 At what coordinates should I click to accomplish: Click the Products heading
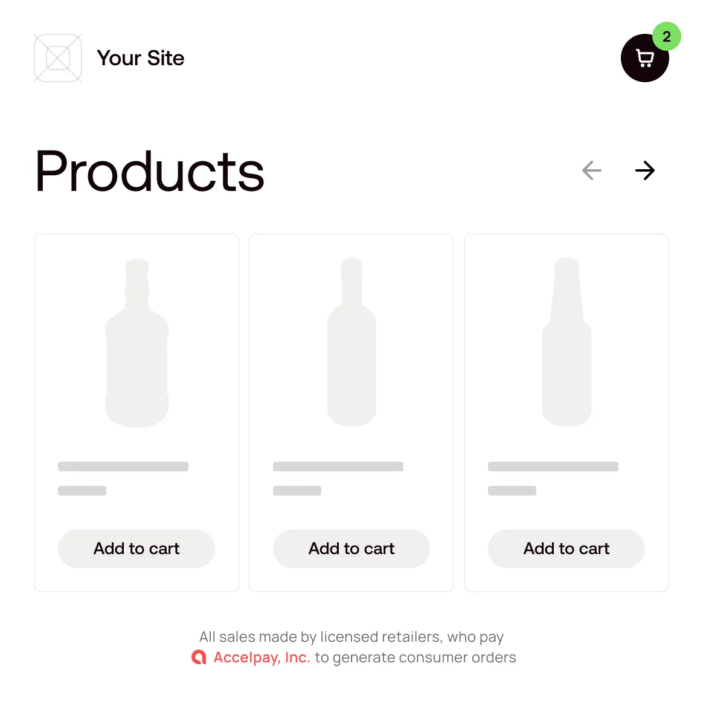click(149, 171)
